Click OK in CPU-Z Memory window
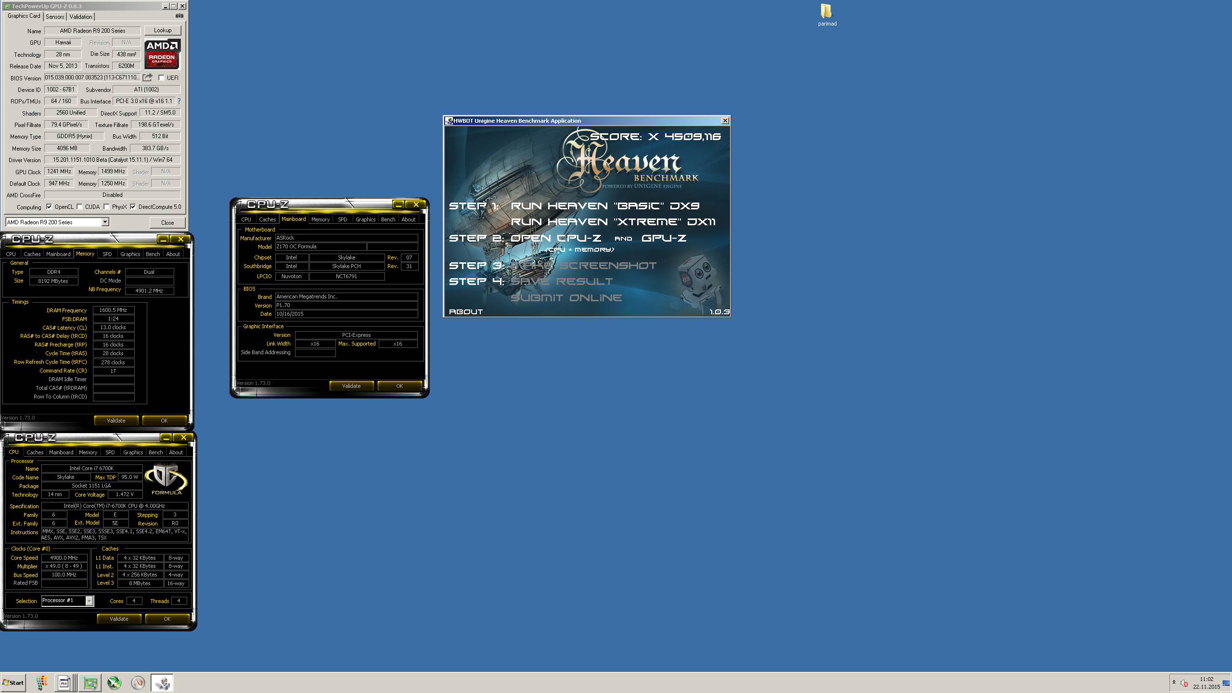Viewport: 1232px width, 693px height. [164, 421]
